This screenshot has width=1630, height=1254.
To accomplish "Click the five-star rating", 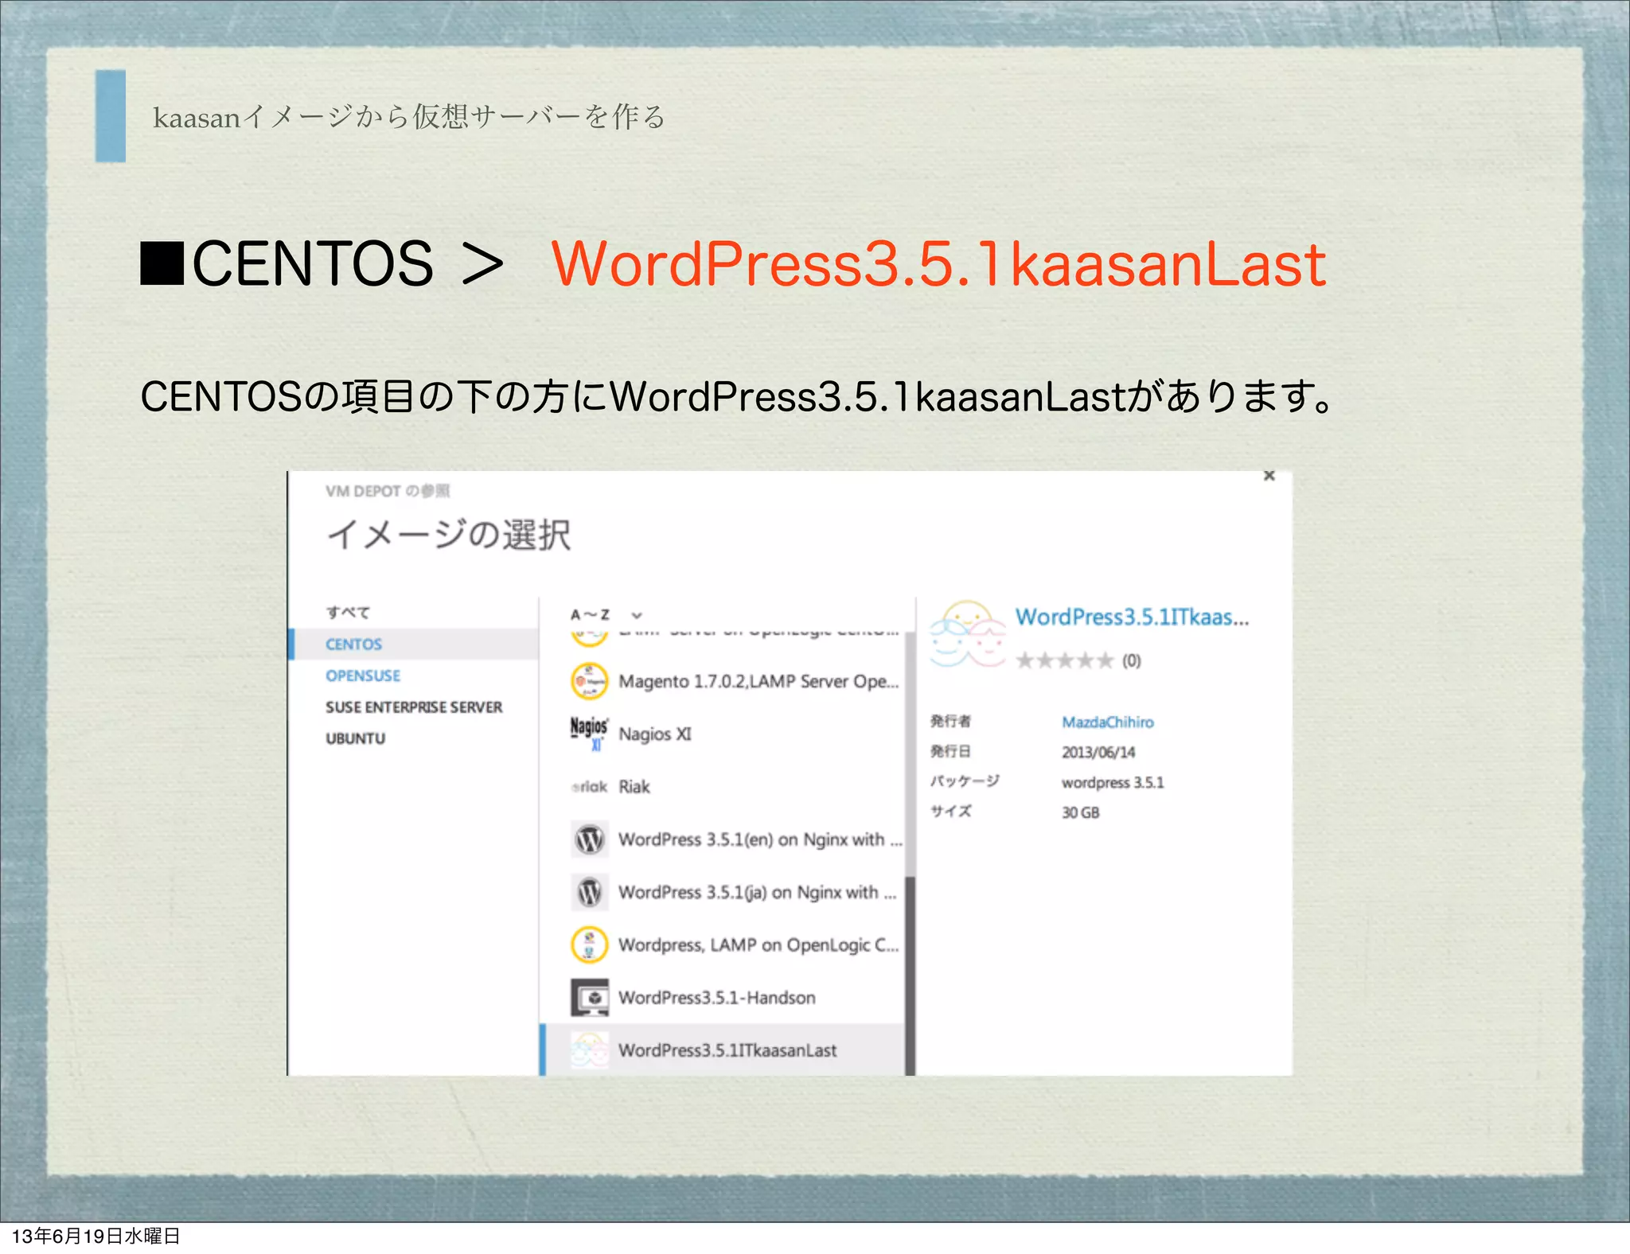I will tap(1064, 660).
